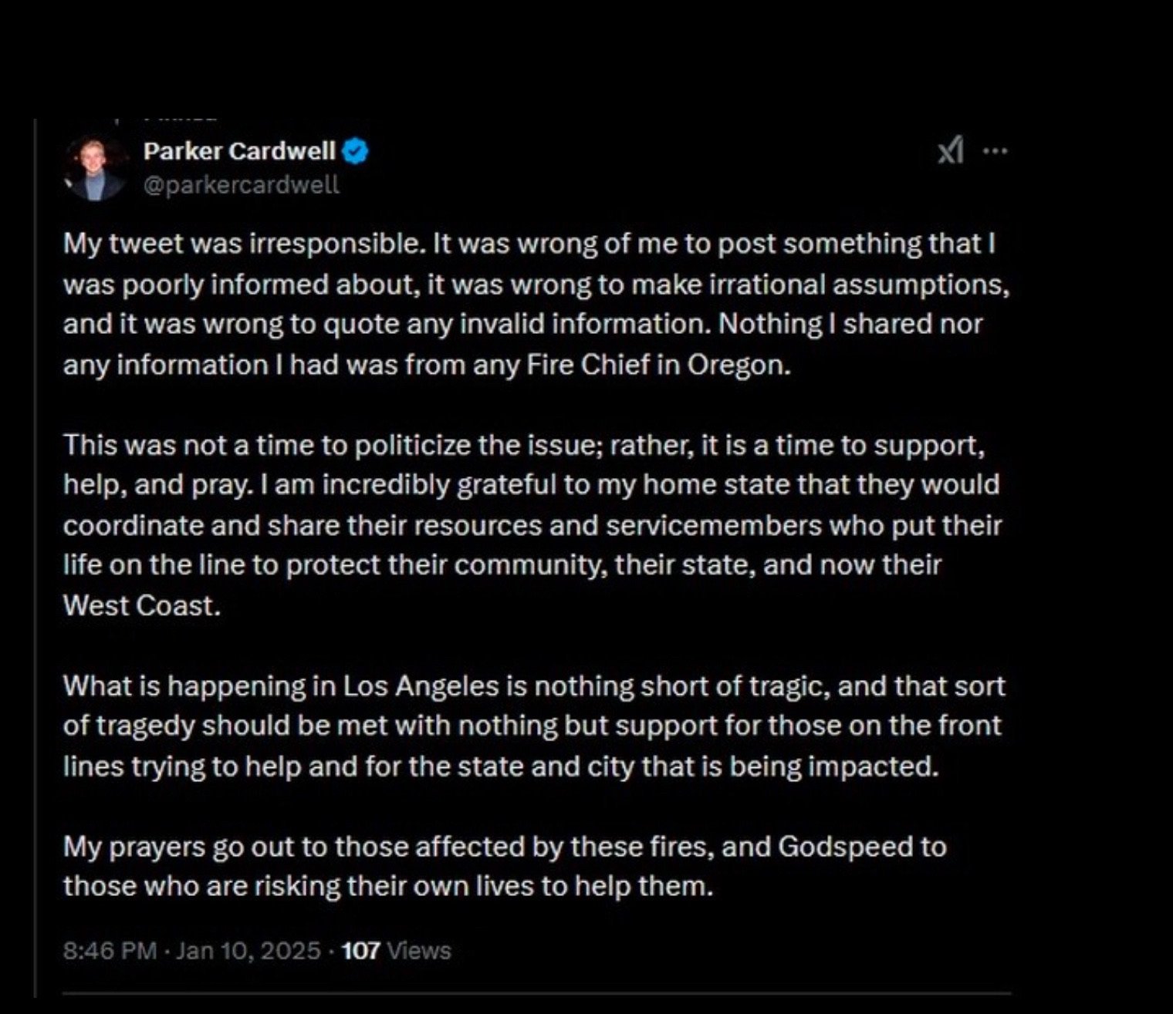Click the 'My tweet was irresponsible' opening line
This screenshot has width=1173, height=1014.
[x=244, y=244]
